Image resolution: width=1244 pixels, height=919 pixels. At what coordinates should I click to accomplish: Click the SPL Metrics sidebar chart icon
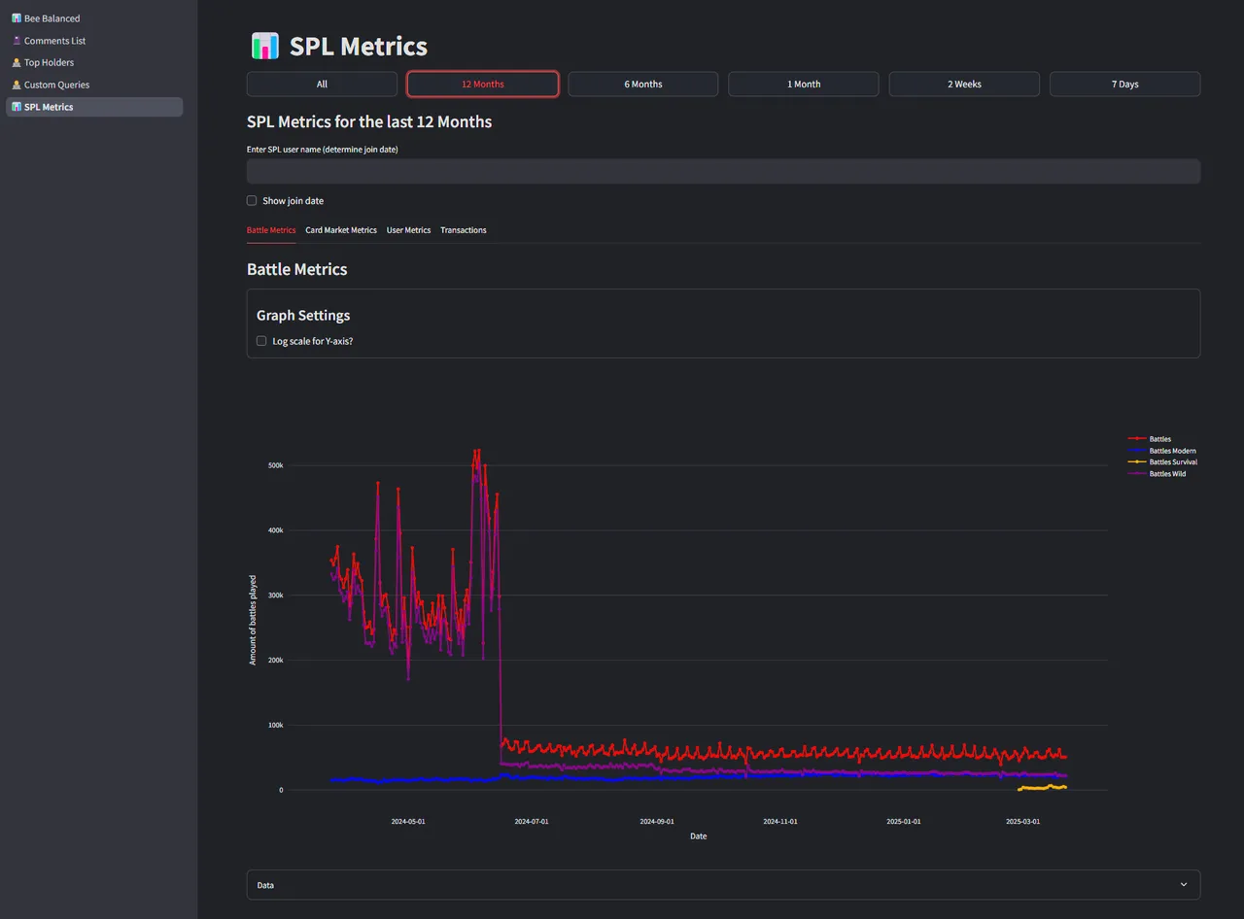point(17,107)
